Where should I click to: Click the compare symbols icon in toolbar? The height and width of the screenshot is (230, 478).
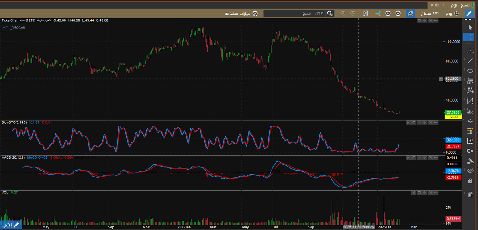(x=365, y=13)
